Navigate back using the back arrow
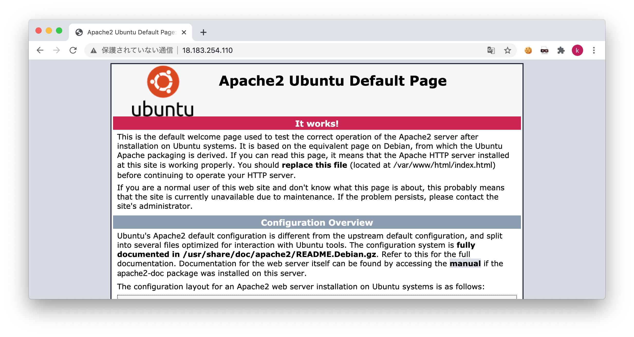This screenshot has height=337, width=634. tap(40, 50)
